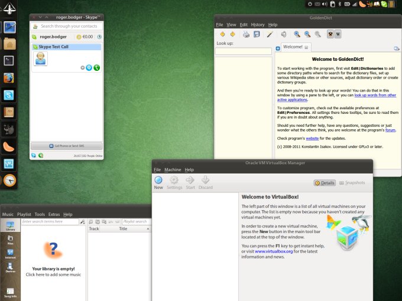The image size is (402, 301).
Task: Toggle scan popup wand in GoldenDict
Action: click(270, 34)
